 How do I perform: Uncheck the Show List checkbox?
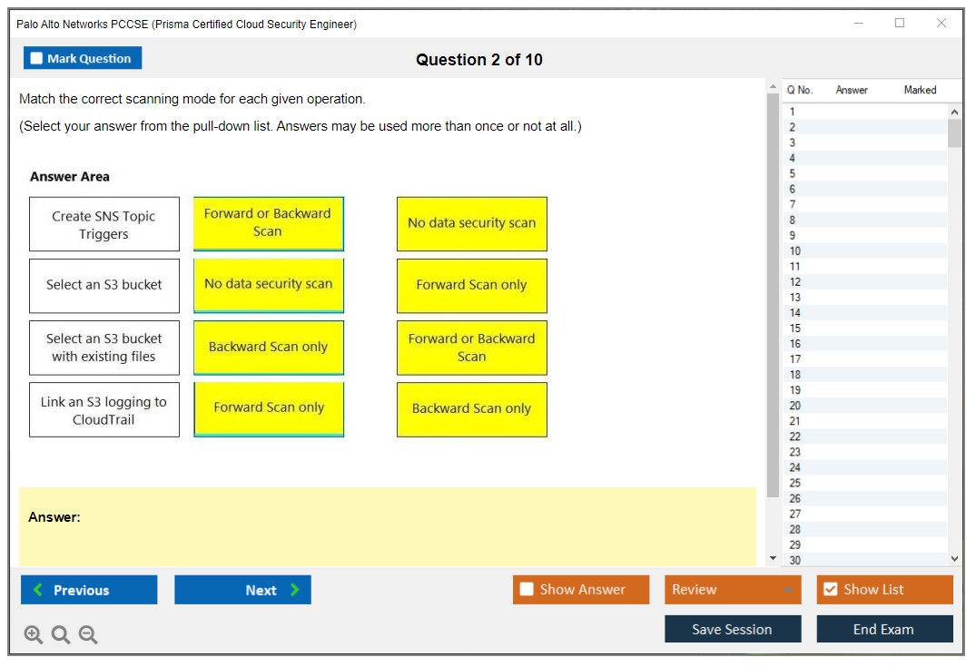click(x=830, y=590)
